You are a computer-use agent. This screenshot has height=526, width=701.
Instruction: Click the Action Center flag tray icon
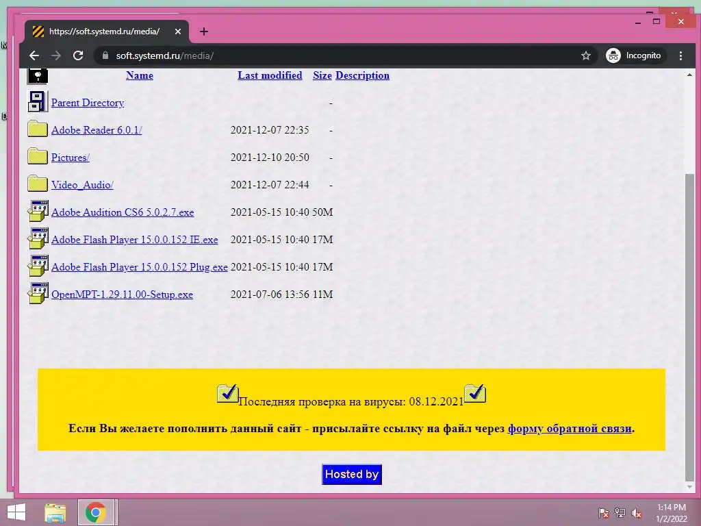pos(604,513)
